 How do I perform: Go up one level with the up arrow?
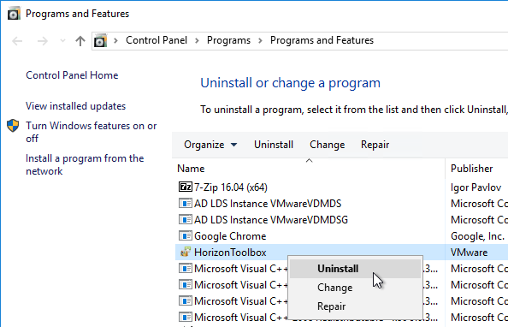coord(80,41)
